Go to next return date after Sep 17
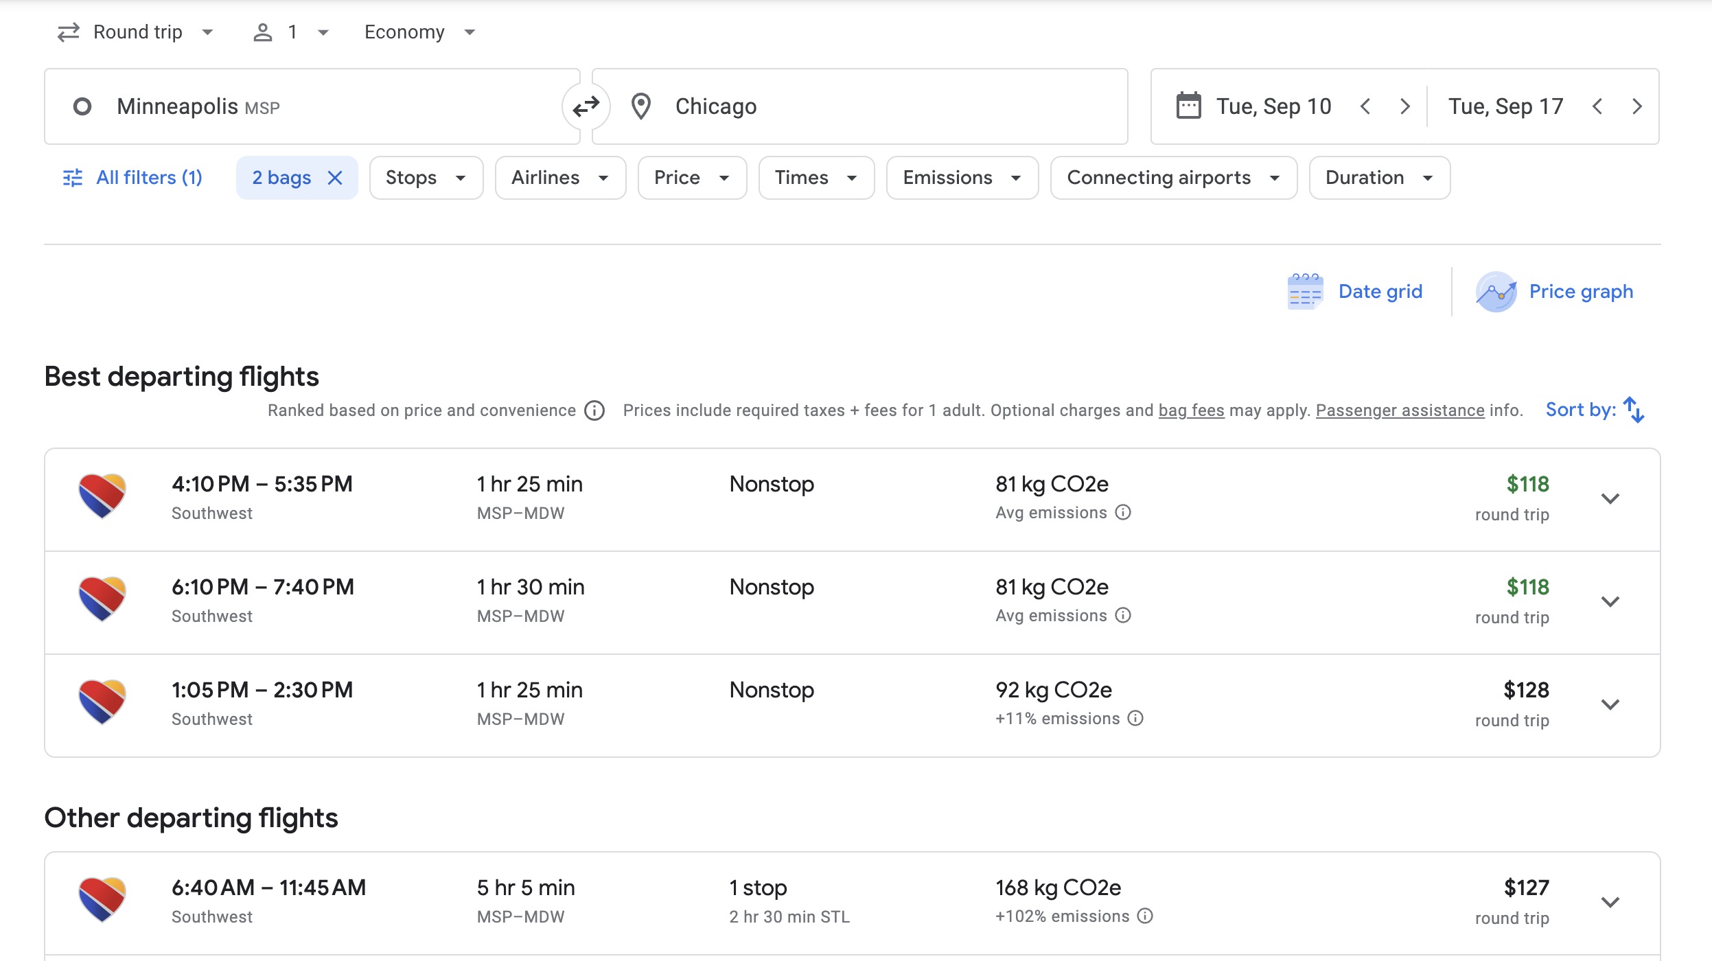The image size is (1712, 961). [1637, 106]
